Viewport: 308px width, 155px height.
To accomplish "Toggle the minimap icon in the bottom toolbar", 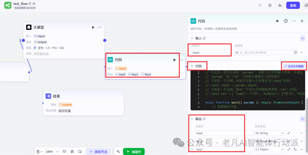I will click(80, 152).
